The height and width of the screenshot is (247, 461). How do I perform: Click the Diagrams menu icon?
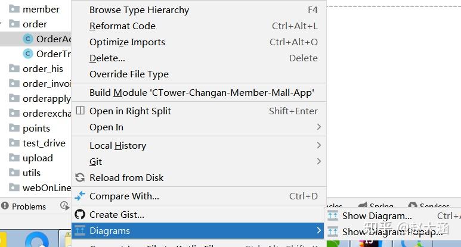coord(80,230)
